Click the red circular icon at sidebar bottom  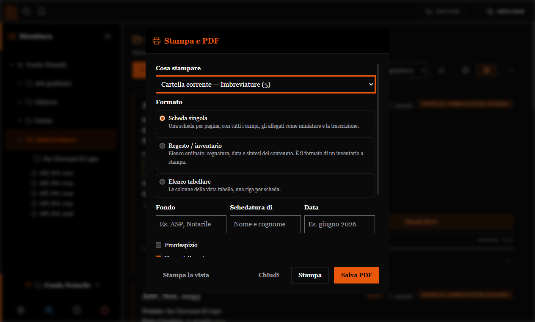(105, 310)
